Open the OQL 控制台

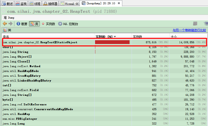68,24
